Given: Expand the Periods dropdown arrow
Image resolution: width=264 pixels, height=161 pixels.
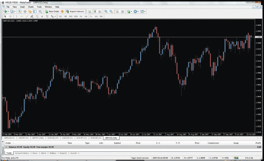Looking at the screenshot, I should point(138,11).
